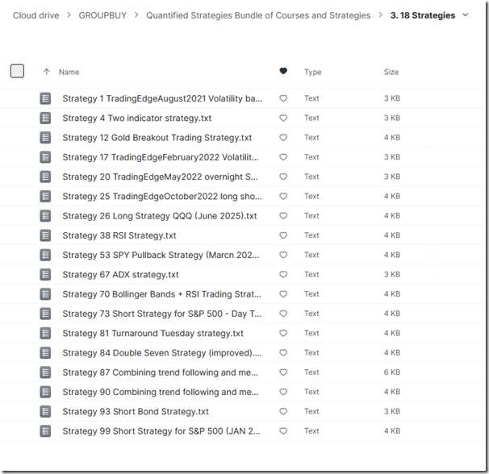Toggle favorite heart for Strategy 99

click(x=283, y=431)
